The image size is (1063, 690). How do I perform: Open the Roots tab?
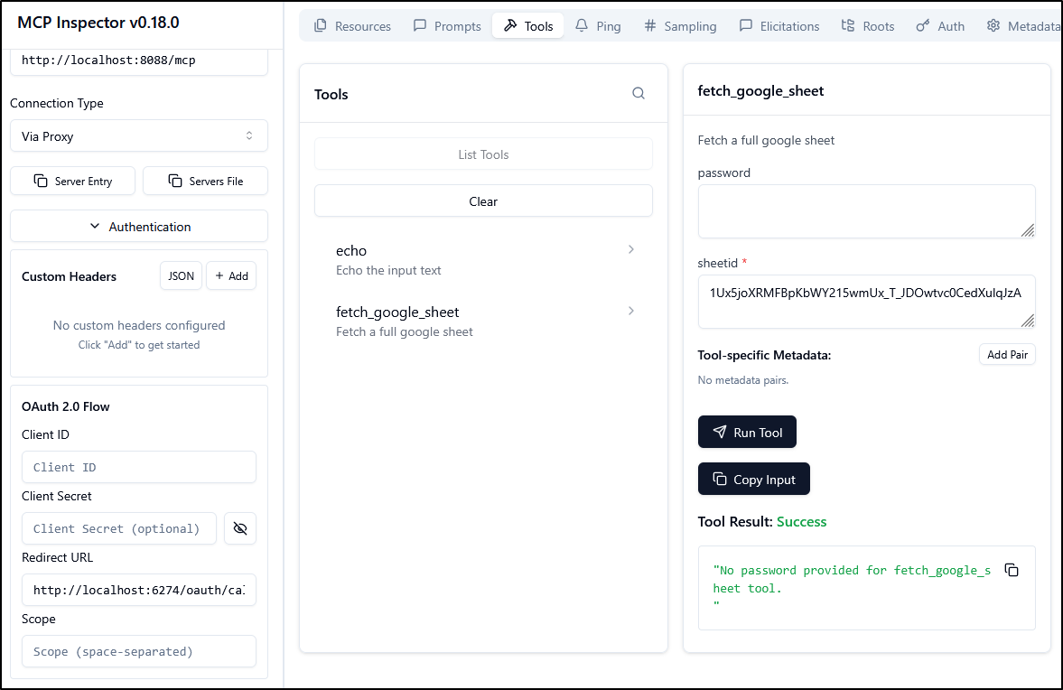click(867, 26)
